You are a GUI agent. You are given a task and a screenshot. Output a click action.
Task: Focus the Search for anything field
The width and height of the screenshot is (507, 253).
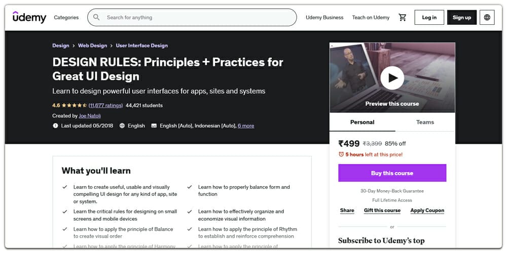(192, 17)
